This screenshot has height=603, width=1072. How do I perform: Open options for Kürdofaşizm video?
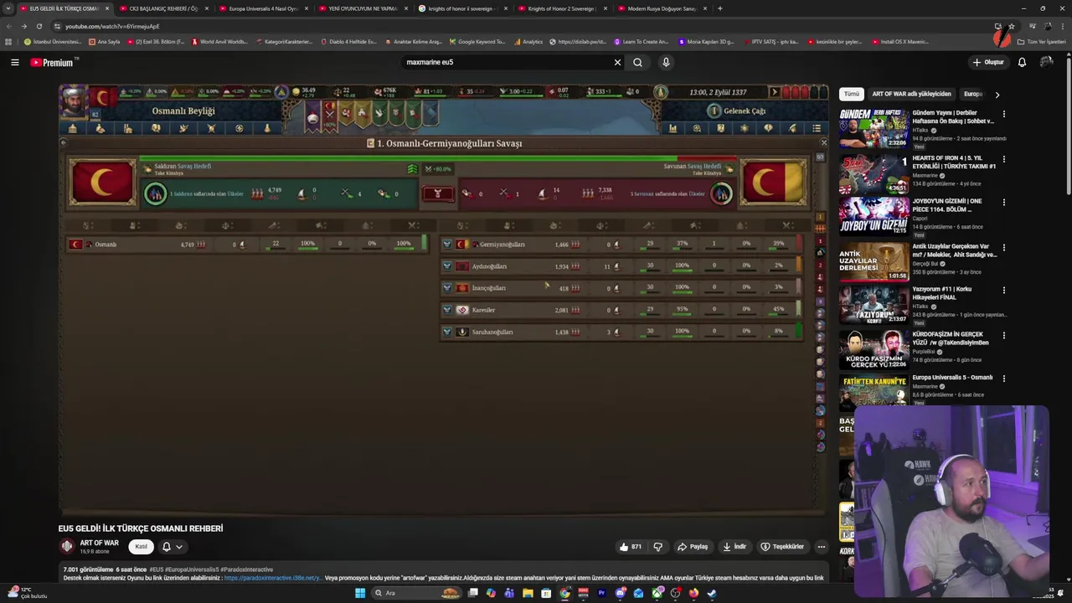click(x=1004, y=335)
